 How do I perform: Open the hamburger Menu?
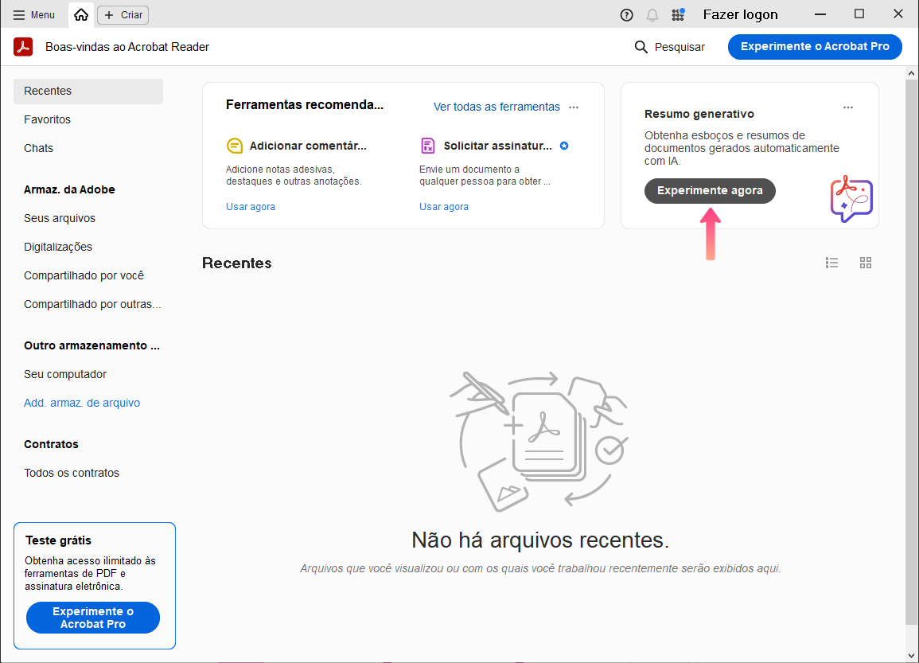[x=34, y=14]
